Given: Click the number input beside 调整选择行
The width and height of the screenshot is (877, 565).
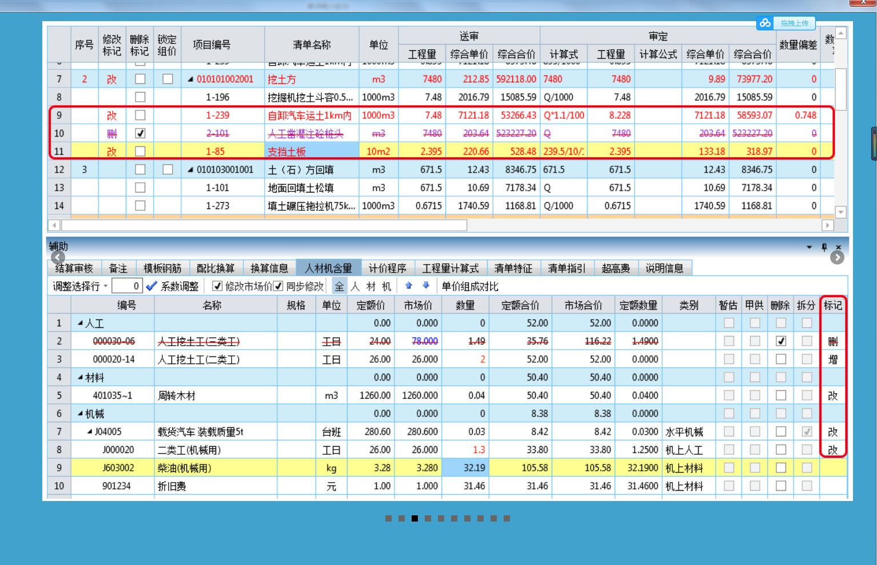Looking at the screenshot, I should [x=127, y=286].
